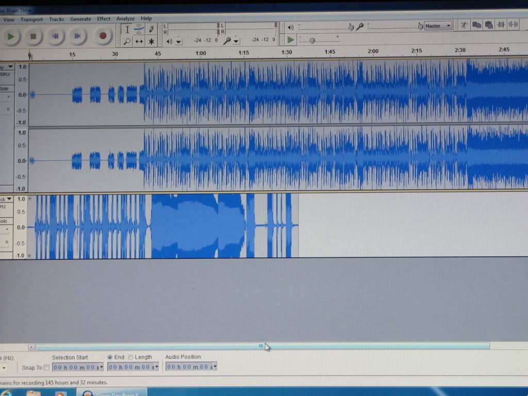
Task: Enable the Snap To checkbox
Action: [x=46, y=368]
